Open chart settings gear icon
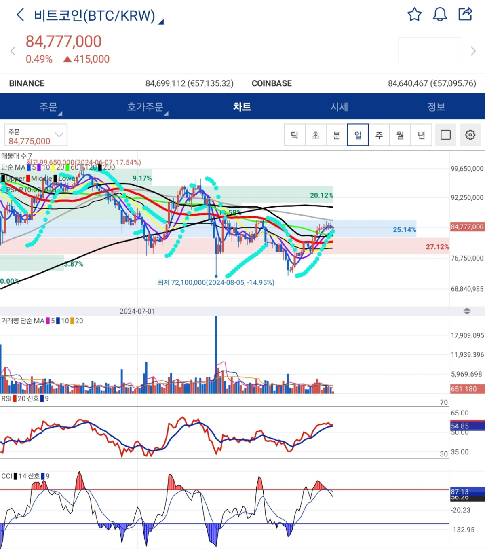 click(470, 135)
